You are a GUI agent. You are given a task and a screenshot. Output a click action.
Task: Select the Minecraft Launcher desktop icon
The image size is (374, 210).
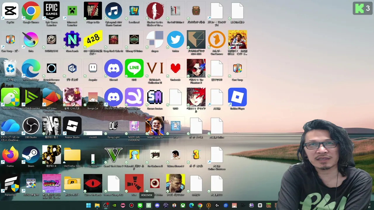[x=72, y=11]
